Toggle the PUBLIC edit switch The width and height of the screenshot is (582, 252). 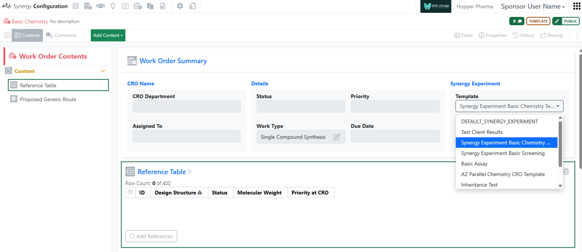tap(566, 21)
